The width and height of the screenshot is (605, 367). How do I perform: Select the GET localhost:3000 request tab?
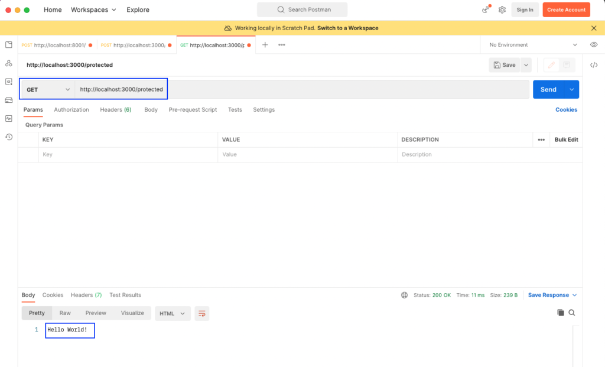coord(215,45)
